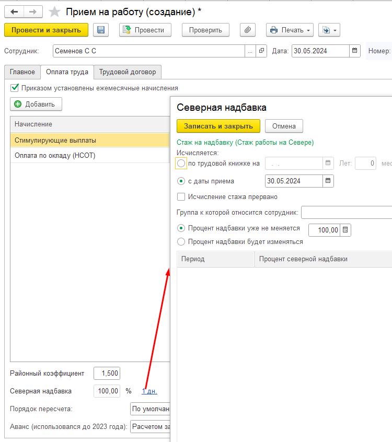Screen dimensions: 392x442
Task: Switch to the Главное tab
Action: pos(22,72)
